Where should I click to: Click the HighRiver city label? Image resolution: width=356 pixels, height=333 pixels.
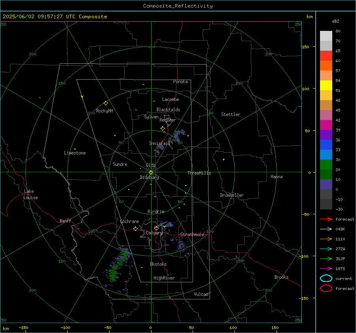tap(164, 278)
